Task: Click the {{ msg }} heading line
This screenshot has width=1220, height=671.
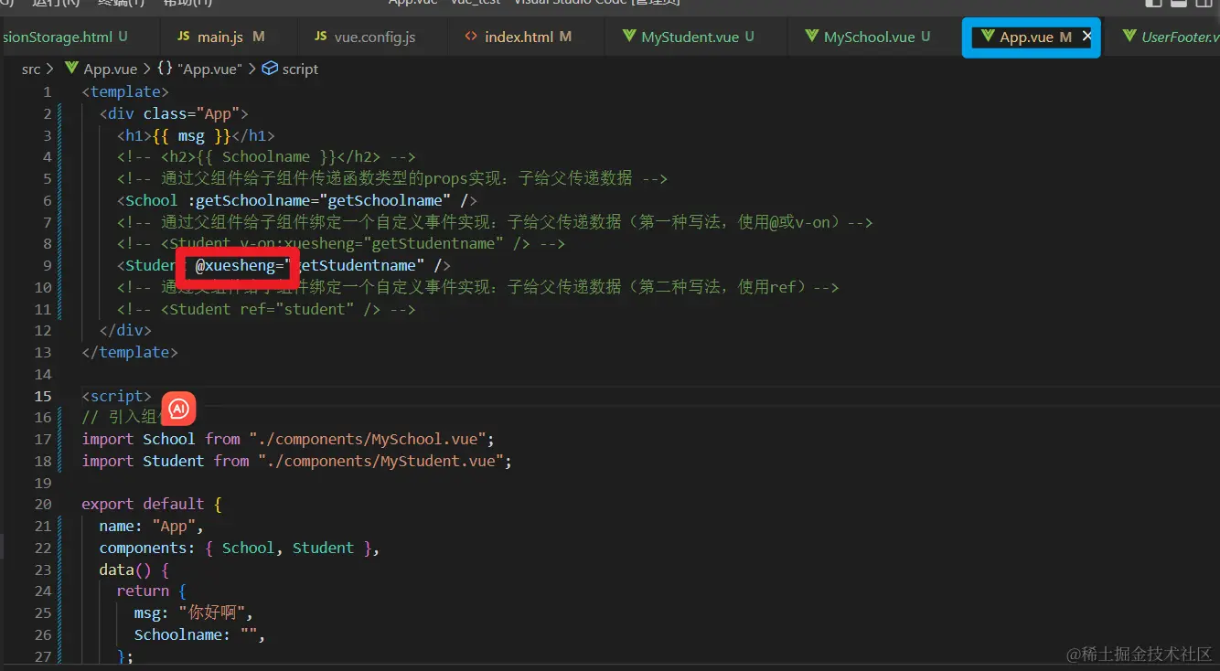Action: click(196, 135)
